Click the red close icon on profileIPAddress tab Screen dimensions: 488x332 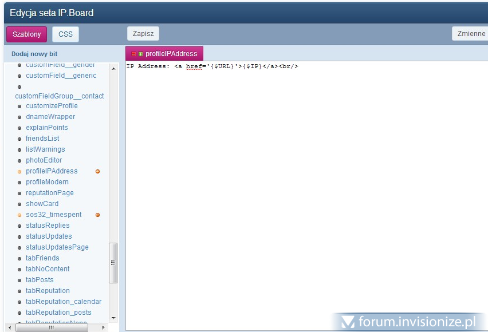(x=133, y=54)
